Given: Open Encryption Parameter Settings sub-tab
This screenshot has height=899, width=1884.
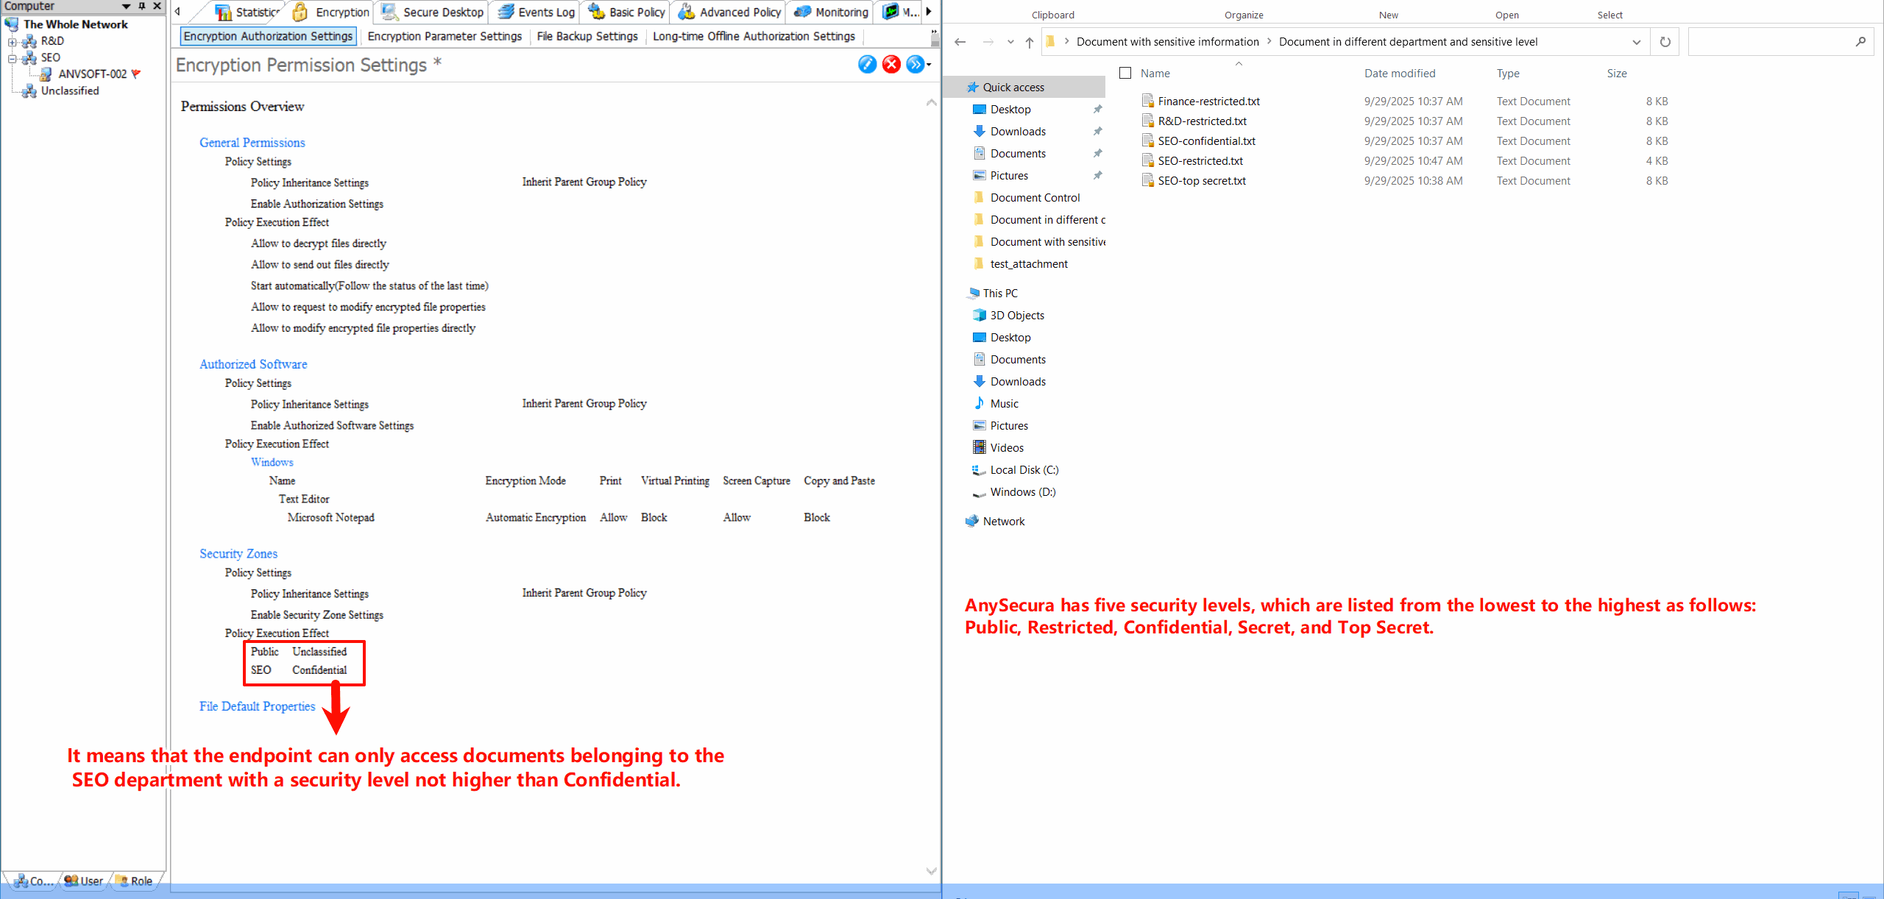Looking at the screenshot, I should [x=445, y=36].
